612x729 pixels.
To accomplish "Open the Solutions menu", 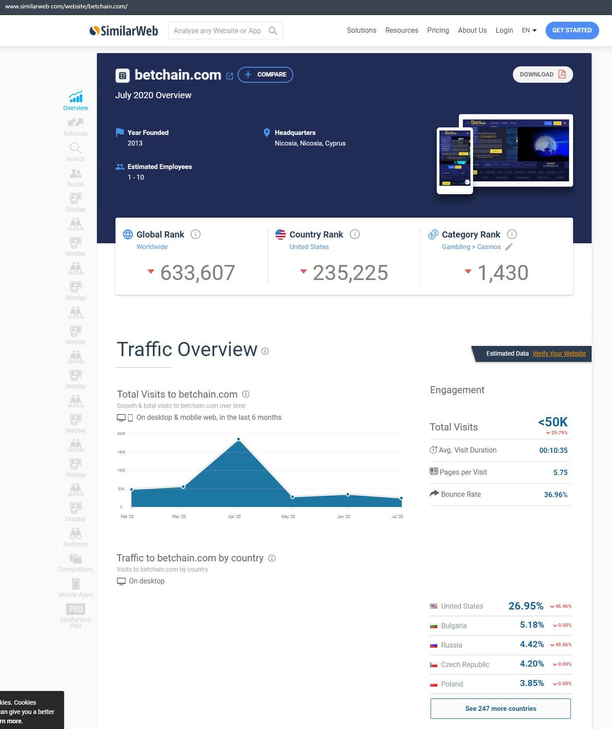I will [362, 31].
